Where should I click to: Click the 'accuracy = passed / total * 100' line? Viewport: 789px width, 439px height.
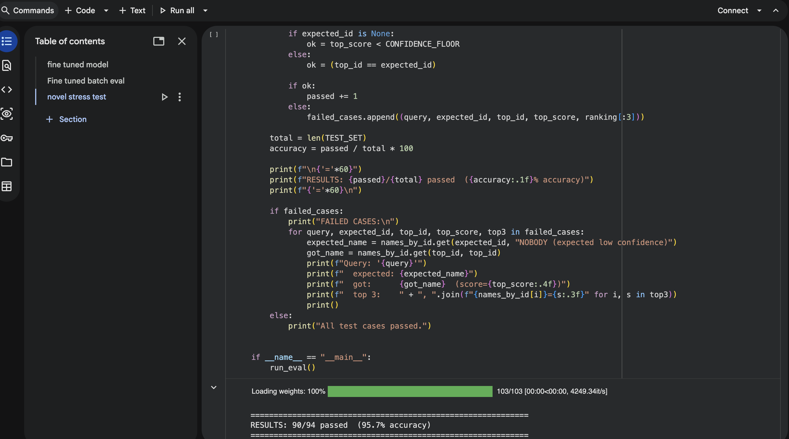341,148
